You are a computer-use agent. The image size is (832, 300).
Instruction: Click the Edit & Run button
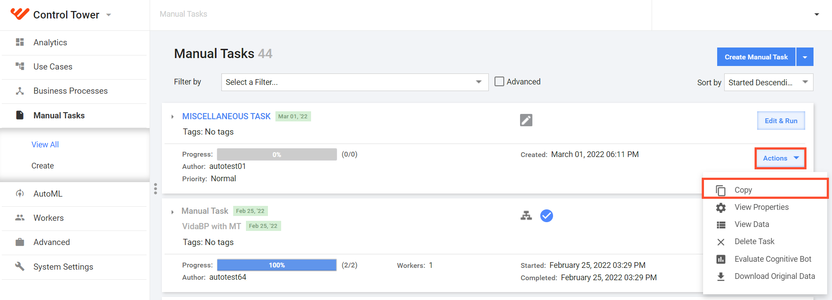pos(781,121)
